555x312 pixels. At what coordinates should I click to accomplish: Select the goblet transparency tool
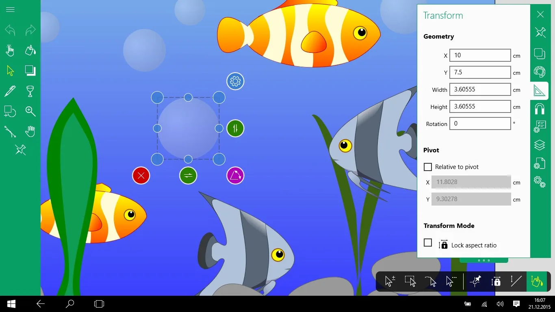click(30, 91)
